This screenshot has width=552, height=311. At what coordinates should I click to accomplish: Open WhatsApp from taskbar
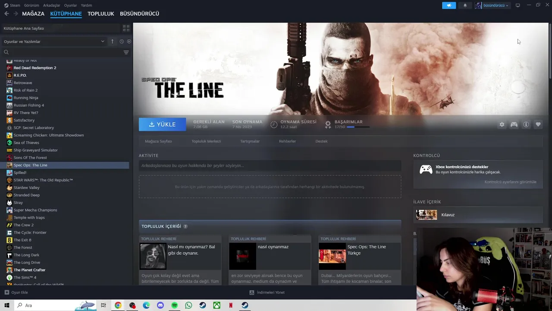(188, 305)
